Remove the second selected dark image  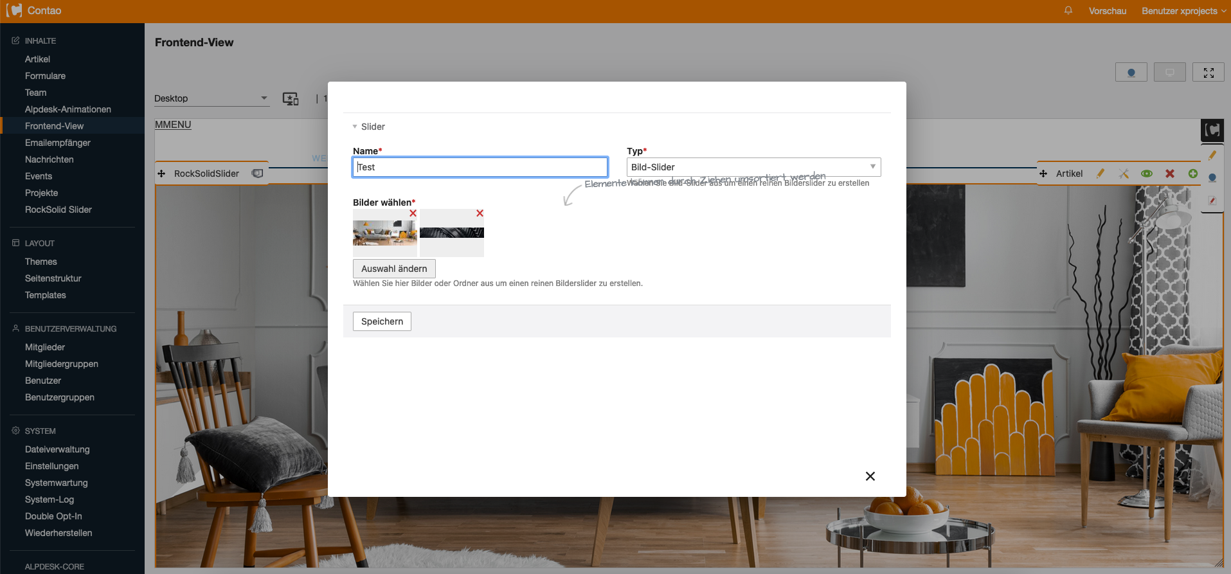pyautogui.click(x=480, y=213)
